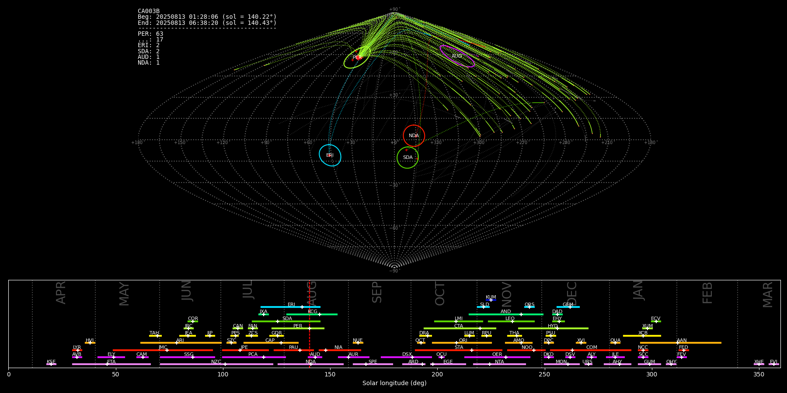This screenshot has height=393, width=787.
Task: Click the PER radiant ellipse on sky map
Action: [x=357, y=58]
